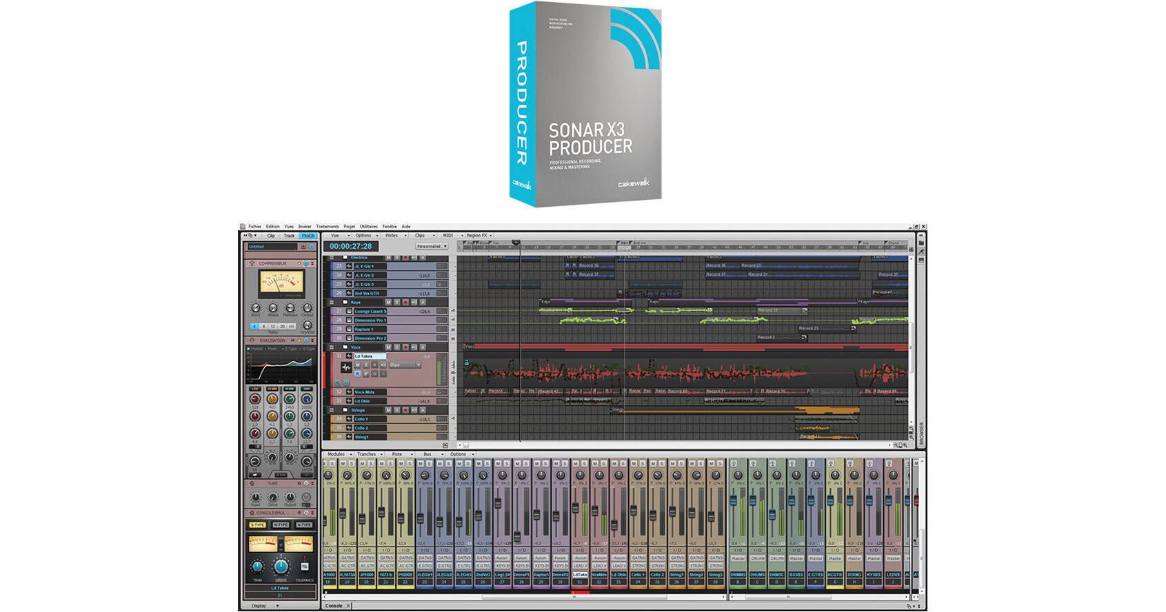Click the Tolerance switch in Console Emul
This screenshot has width=1166, height=612.
pyautogui.click(x=305, y=567)
